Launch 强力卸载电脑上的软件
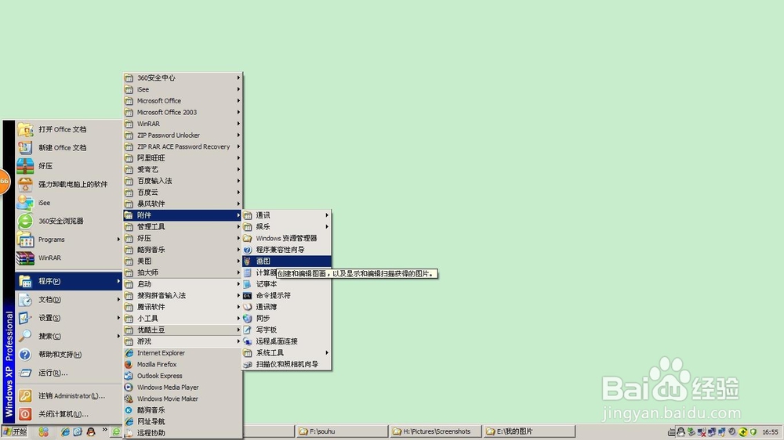 (x=68, y=184)
